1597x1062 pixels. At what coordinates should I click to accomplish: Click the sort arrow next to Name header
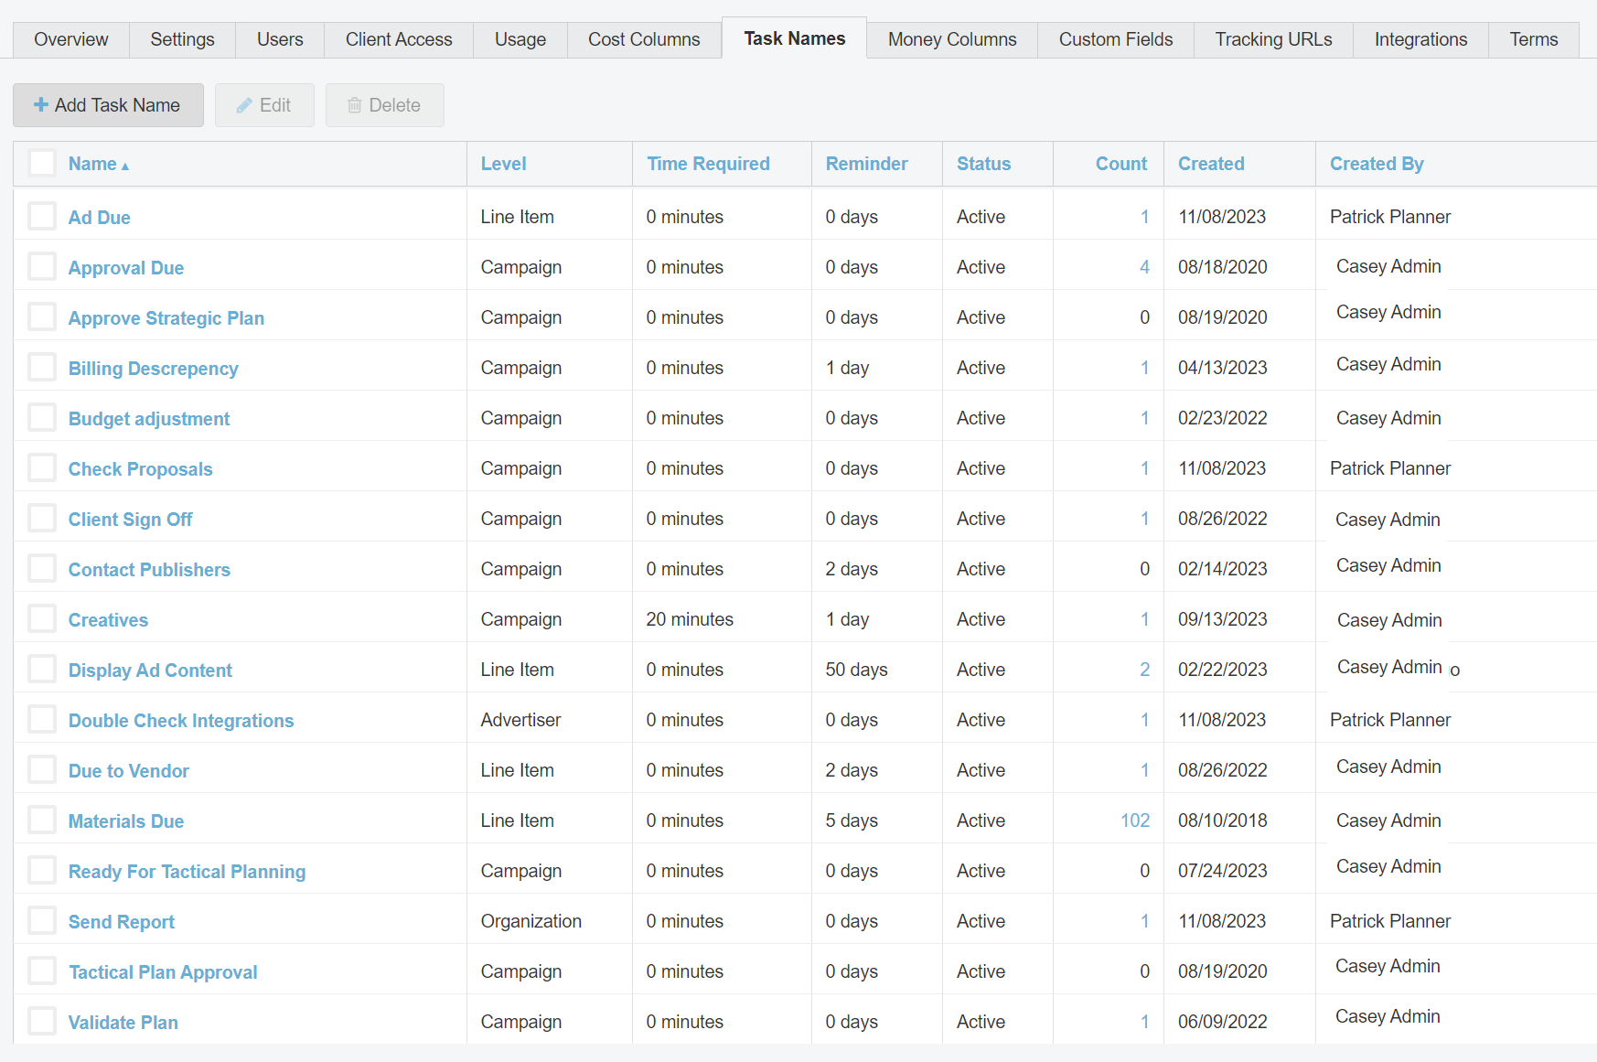124,166
